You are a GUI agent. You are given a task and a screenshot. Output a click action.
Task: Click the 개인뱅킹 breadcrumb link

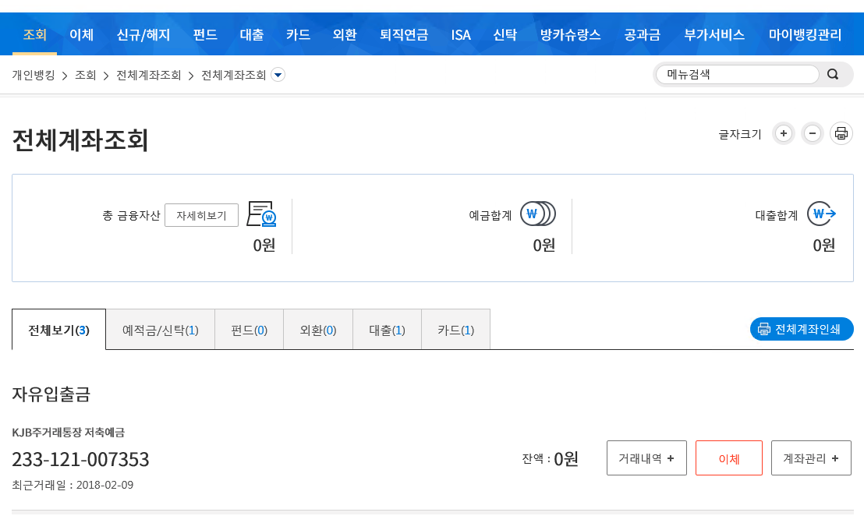coord(34,76)
